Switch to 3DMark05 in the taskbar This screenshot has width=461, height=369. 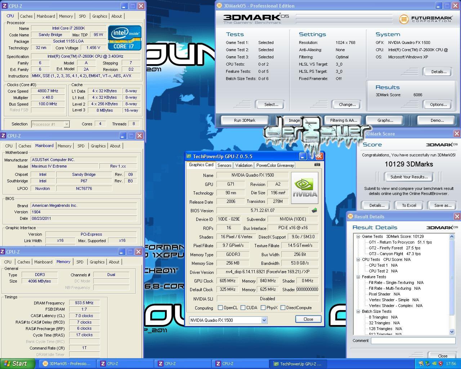[x=67, y=364]
